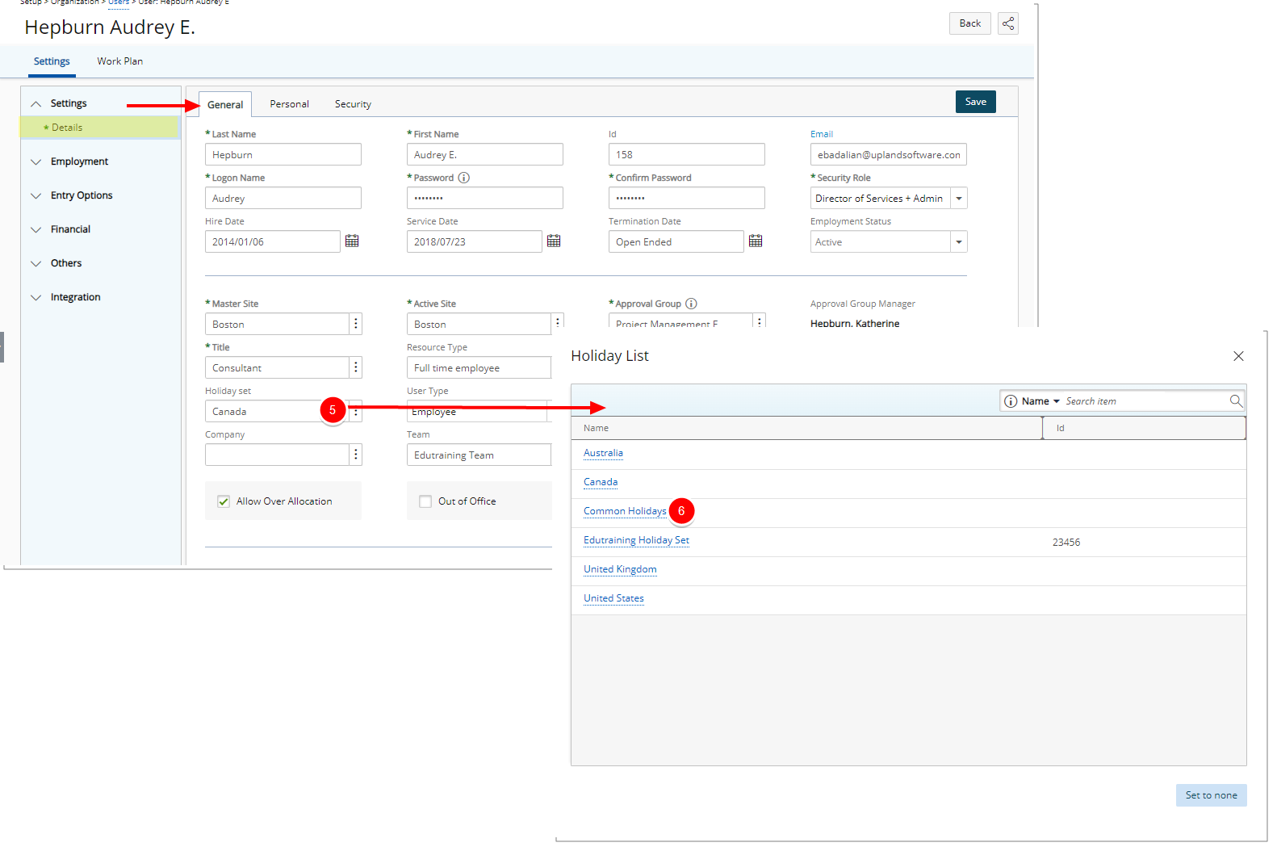1277x851 pixels.
Task: Click the Approval Group info icon
Action: pos(691,304)
